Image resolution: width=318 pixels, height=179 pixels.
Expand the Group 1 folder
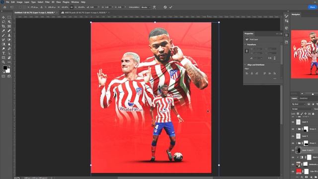[297, 143]
